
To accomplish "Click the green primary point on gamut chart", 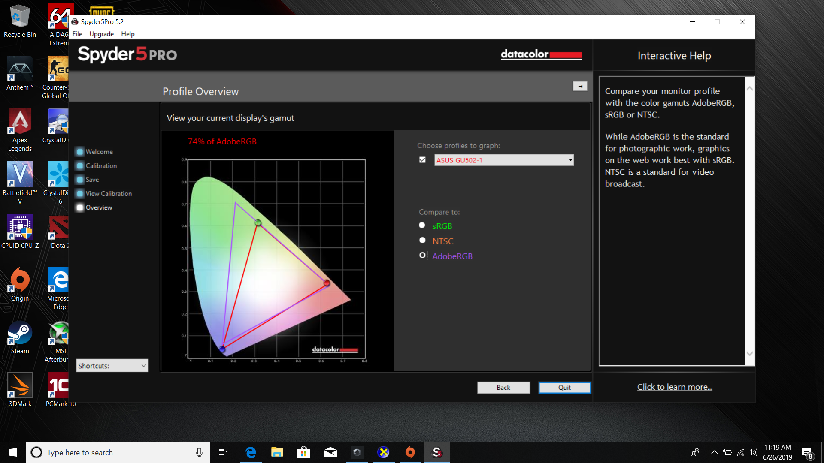I will click(258, 223).
